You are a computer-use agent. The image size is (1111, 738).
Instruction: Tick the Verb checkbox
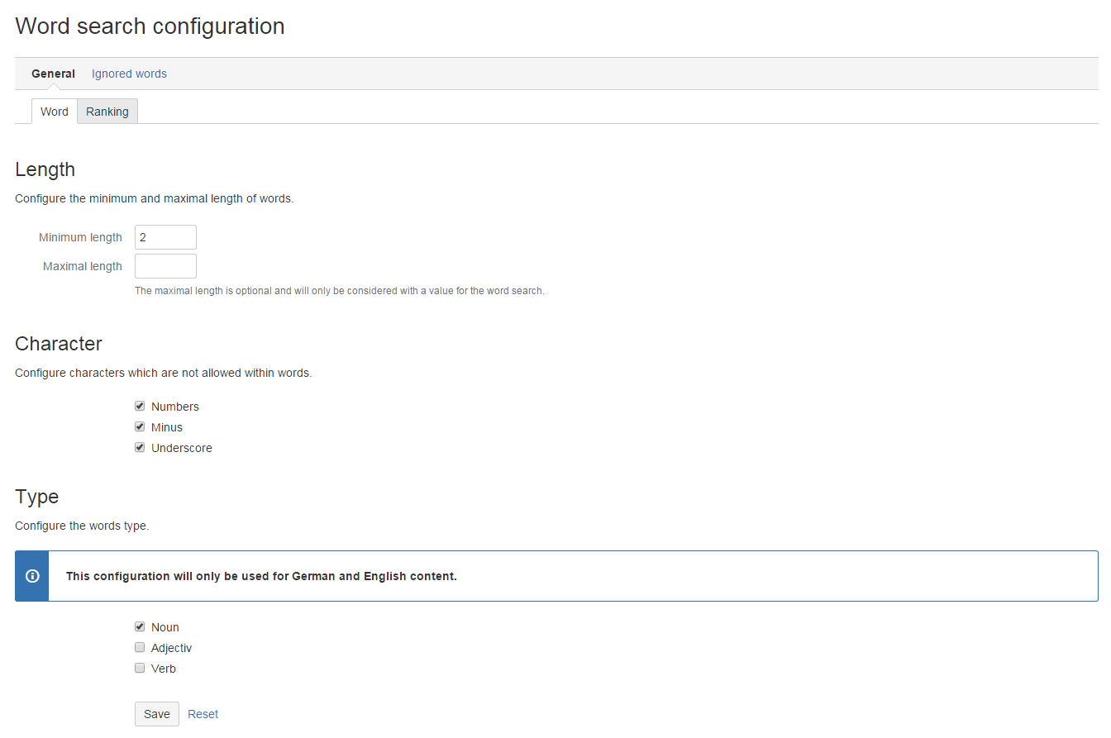(x=140, y=669)
